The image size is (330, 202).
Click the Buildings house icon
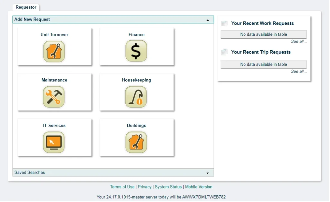(x=136, y=142)
